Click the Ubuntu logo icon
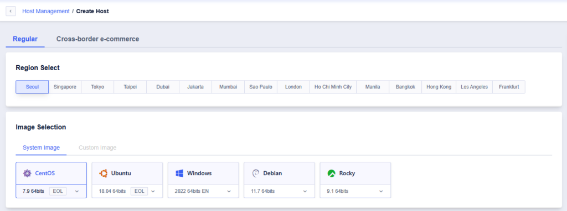The image size is (567, 211). point(104,173)
